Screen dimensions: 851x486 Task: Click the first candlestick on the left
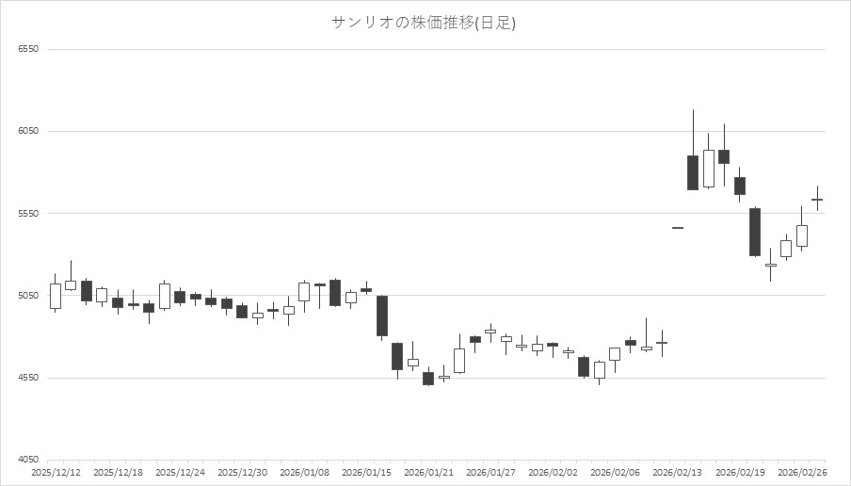tap(56, 296)
